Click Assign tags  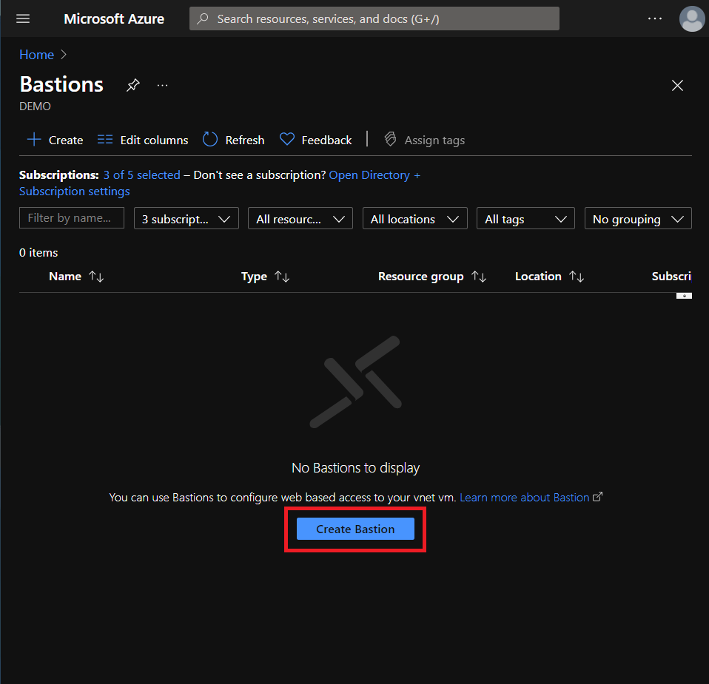click(x=425, y=140)
